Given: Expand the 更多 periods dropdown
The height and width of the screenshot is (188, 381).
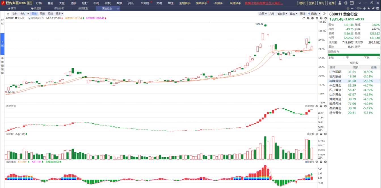Looking at the screenshot, I should 59,14.
